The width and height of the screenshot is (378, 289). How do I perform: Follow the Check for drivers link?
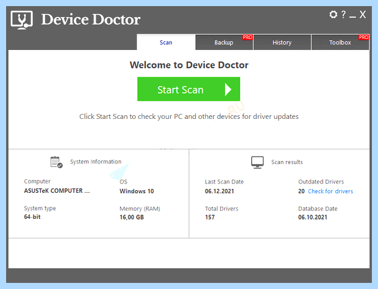(330, 191)
